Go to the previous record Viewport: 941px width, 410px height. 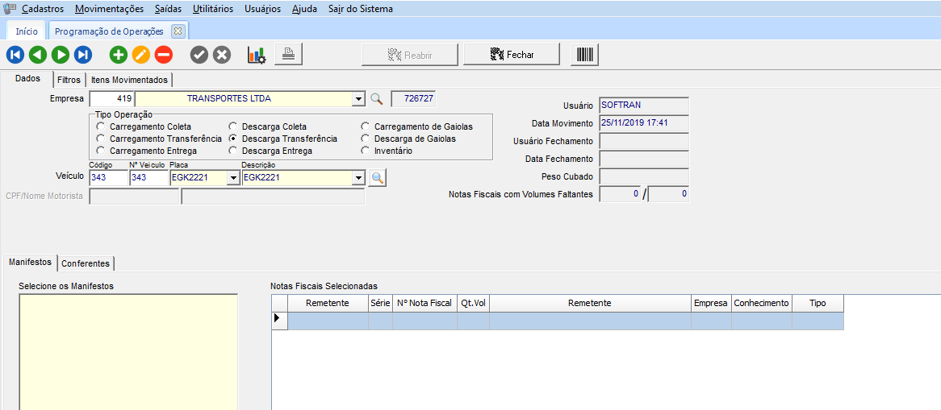click(38, 55)
